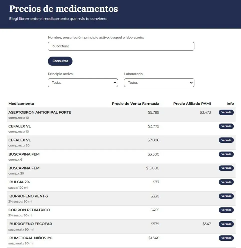The image size is (241, 248).
Task: Select the Precio de Venta Farmacia header
Action: (135, 103)
